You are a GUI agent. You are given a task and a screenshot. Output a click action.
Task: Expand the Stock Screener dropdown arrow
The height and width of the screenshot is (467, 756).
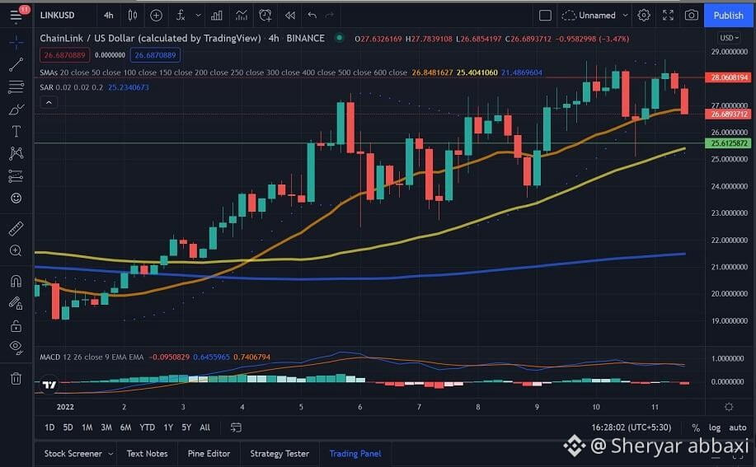pyautogui.click(x=111, y=454)
